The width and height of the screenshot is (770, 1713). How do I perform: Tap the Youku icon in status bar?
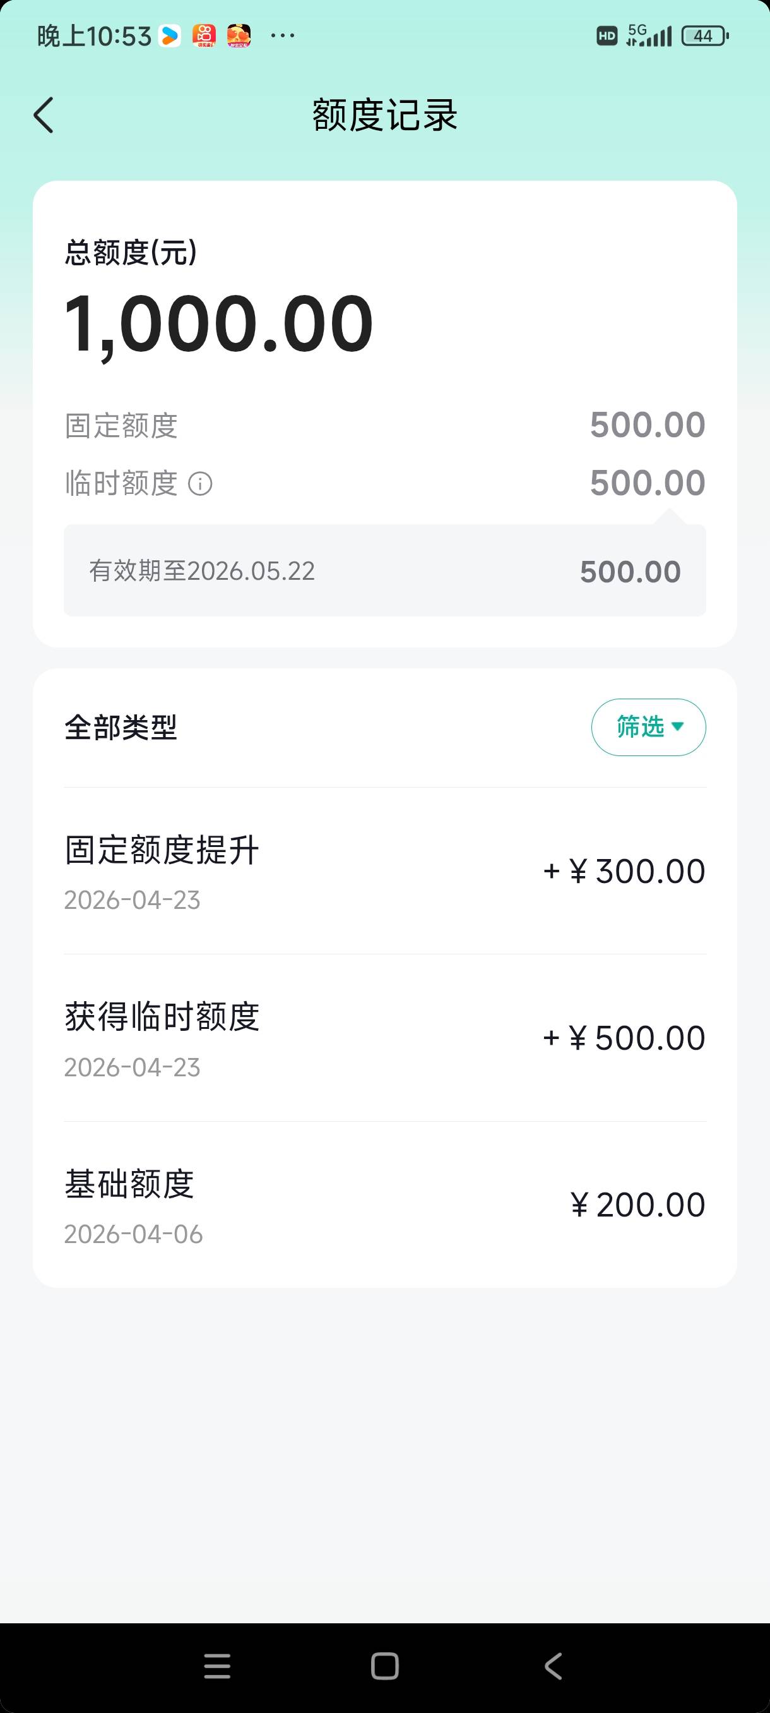pos(170,36)
